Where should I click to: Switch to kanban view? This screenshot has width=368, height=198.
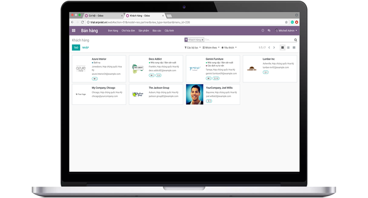click(x=282, y=47)
